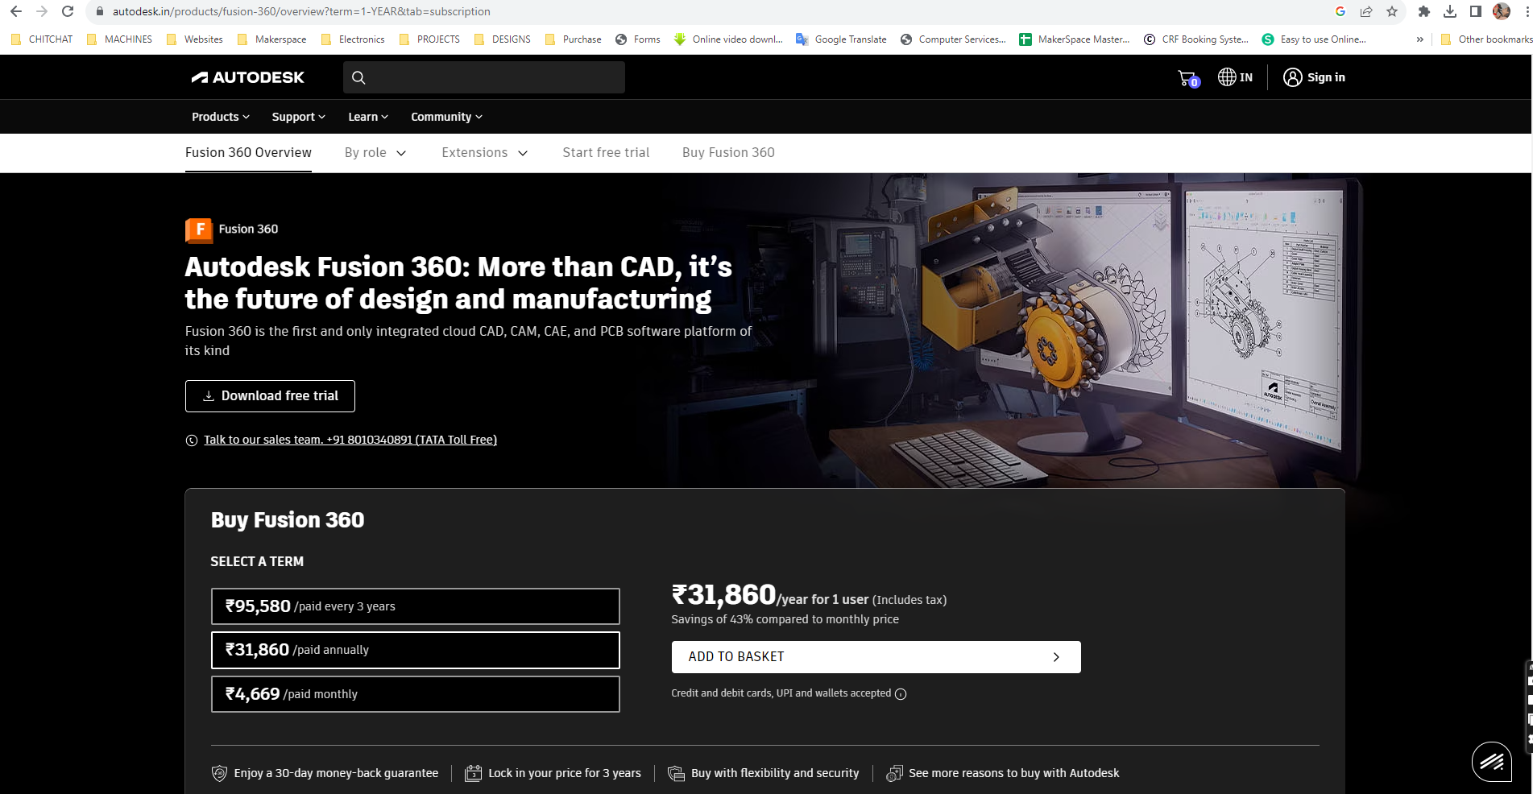Click the browser address bar URL

point(301,11)
